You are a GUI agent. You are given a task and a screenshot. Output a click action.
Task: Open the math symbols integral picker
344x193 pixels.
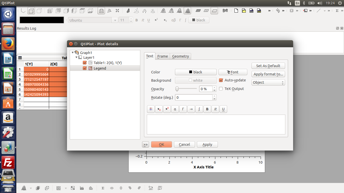[x=199, y=109]
